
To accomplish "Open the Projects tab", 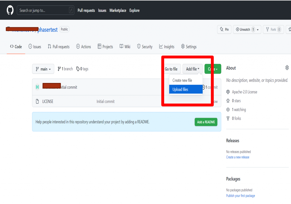I will tap(105, 47).
